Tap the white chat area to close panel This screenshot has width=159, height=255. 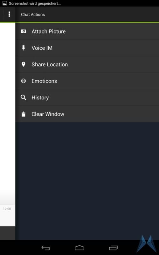pos(8,114)
